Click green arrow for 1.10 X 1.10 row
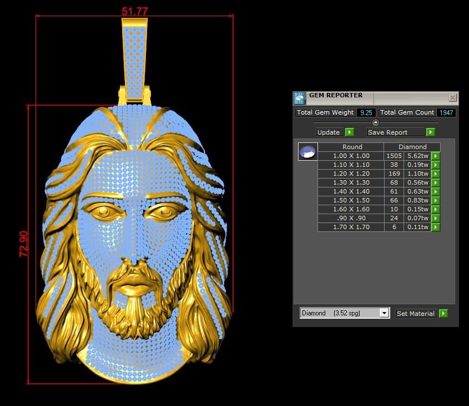The image size is (469, 406). click(436, 165)
